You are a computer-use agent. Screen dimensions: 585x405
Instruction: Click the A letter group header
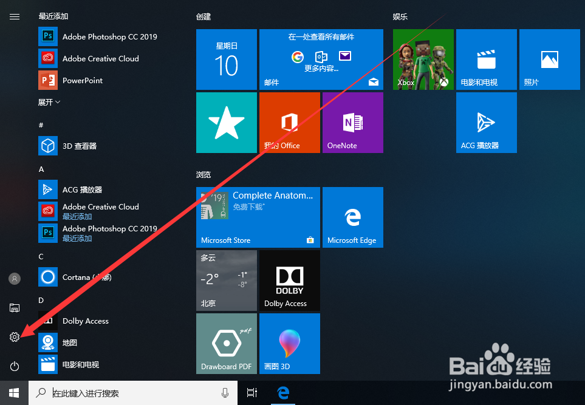41,169
